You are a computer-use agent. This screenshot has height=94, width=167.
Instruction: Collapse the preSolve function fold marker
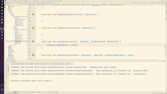pyautogui.click(x=36, y=42)
